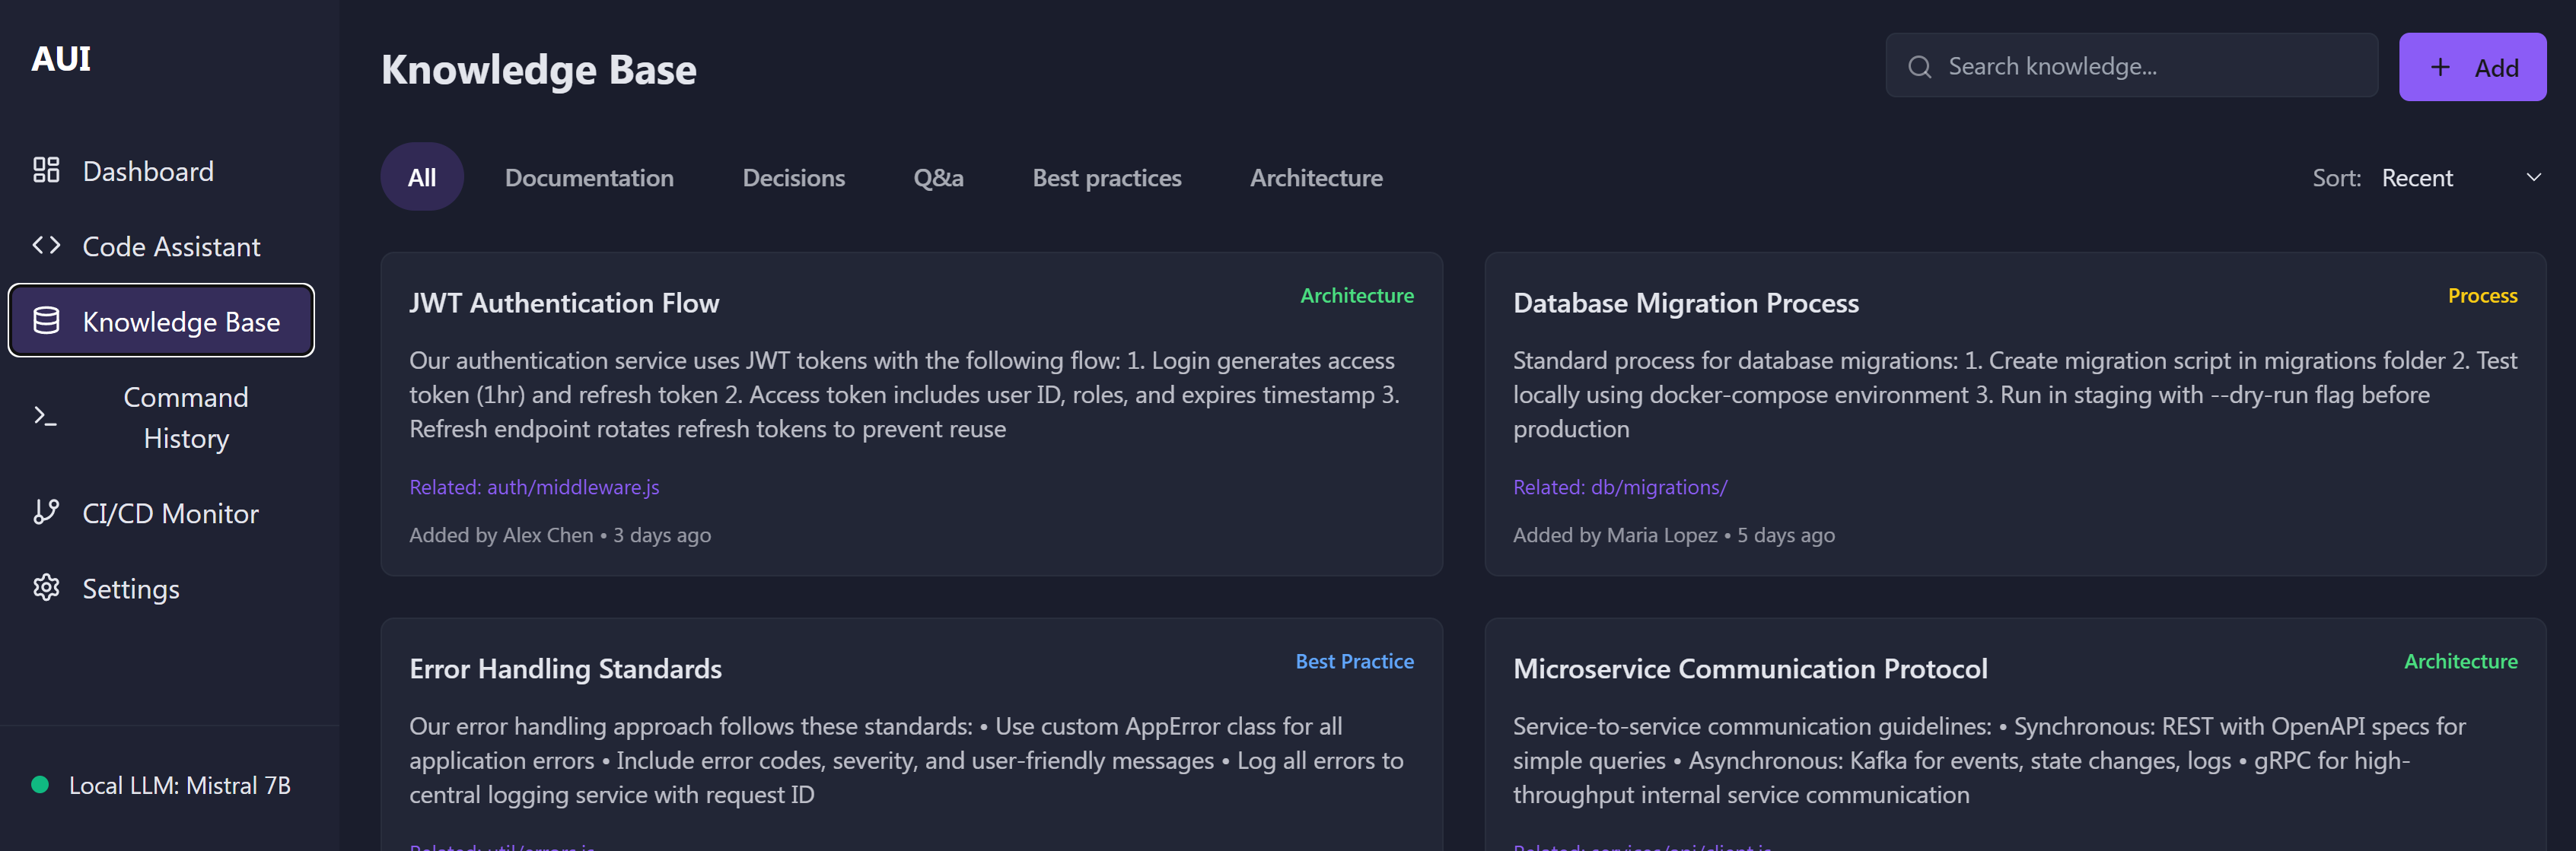Focus the Search knowledge input field
Image resolution: width=2576 pixels, height=851 pixels.
pos(2150,67)
